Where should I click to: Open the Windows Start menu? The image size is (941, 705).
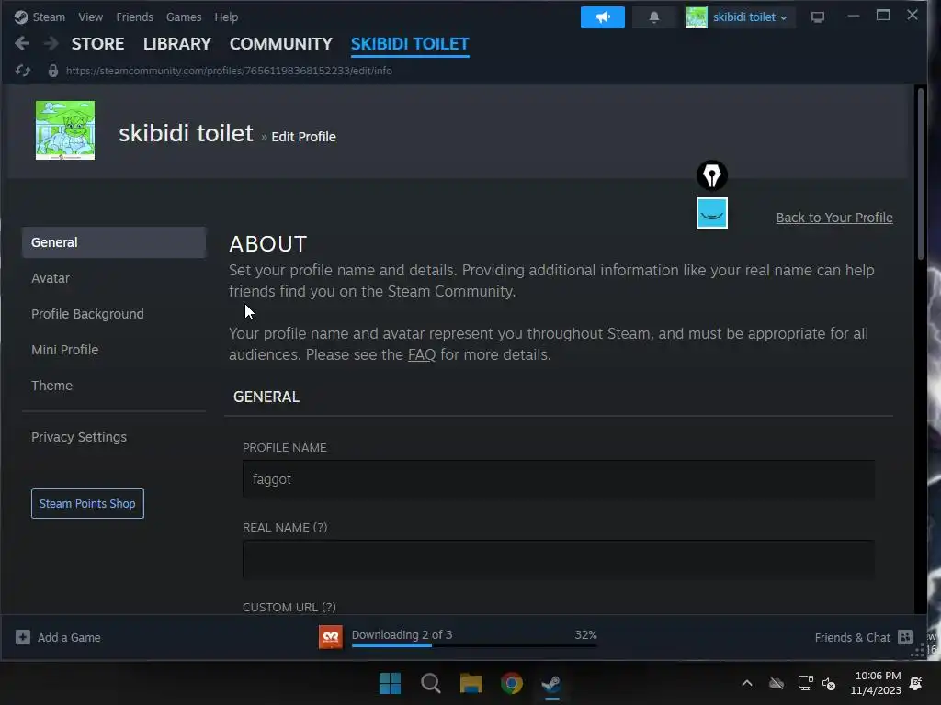click(390, 683)
